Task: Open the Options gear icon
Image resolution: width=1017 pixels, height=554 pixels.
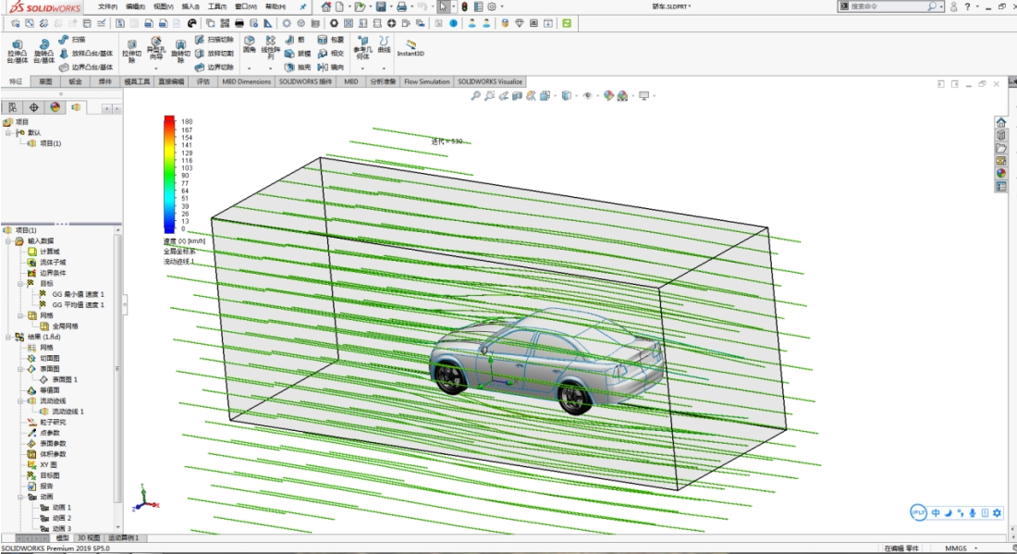Action: click(492, 6)
